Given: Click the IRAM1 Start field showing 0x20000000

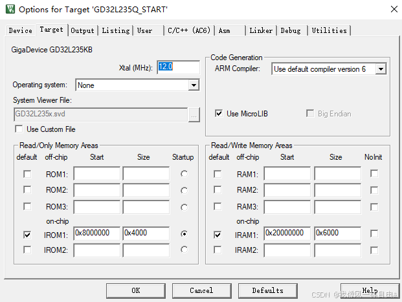Looking at the screenshot, I should click(x=287, y=233).
